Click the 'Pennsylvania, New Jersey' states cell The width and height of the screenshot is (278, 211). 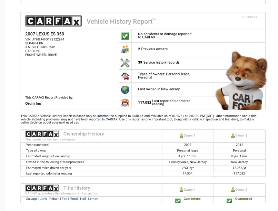pyautogui.click(x=188, y=162)
